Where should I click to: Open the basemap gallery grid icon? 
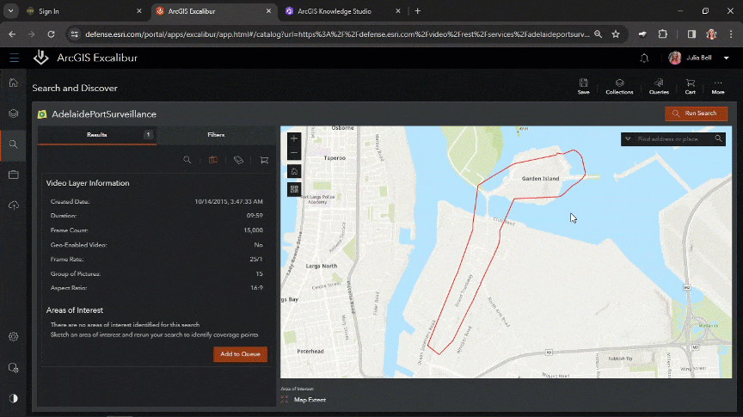click(x=294, y=189)
